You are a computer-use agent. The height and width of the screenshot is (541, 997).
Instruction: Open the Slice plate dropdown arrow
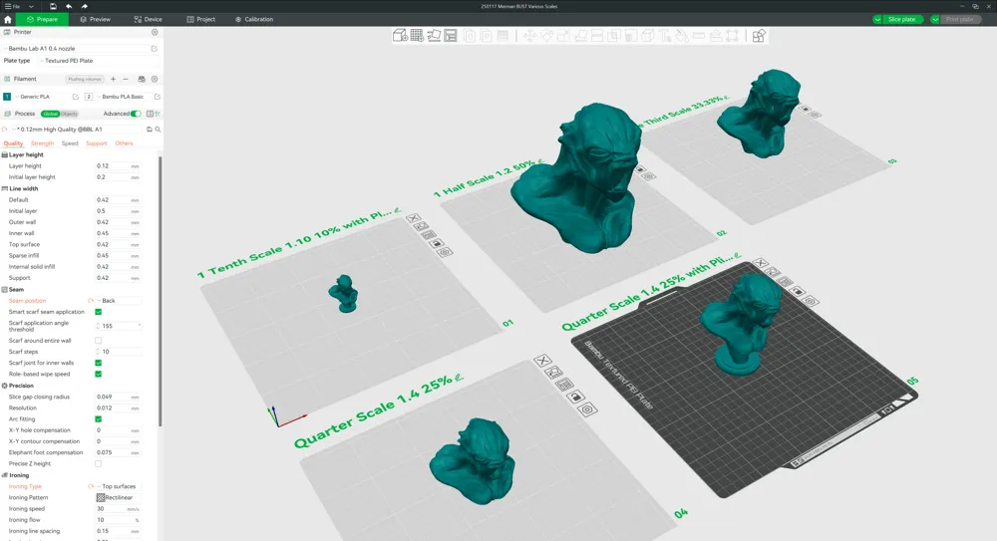pos(877,20)
